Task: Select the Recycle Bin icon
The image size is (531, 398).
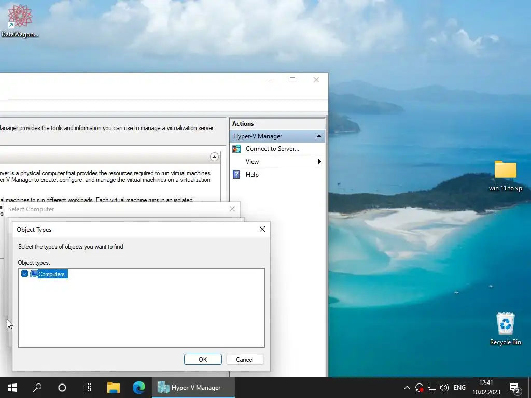Action: tap(505, 329)
